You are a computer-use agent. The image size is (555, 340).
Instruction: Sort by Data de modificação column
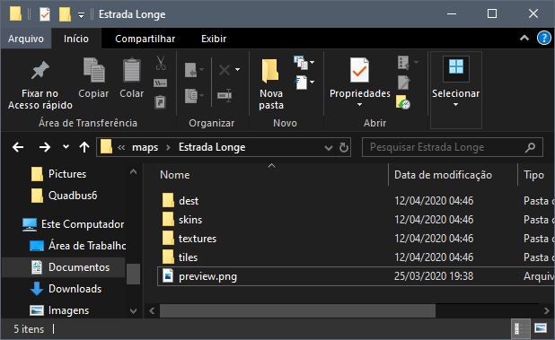click(x=443, y=175)
